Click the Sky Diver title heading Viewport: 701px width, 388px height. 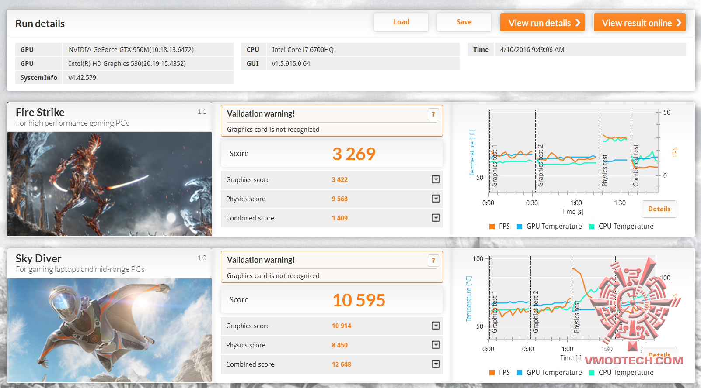click(x=38, y=259)
